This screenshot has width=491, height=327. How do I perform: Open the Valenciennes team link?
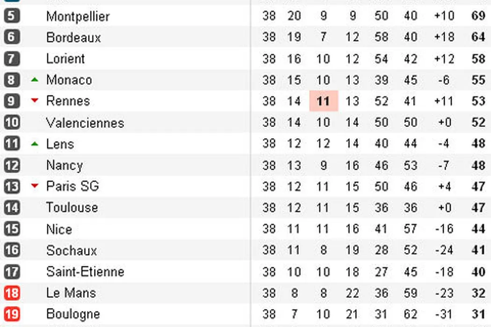pos(85,123)
